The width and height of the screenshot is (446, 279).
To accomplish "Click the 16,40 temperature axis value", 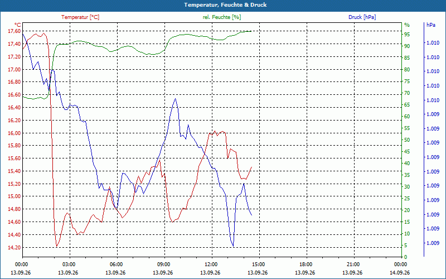I will [14, 108].
